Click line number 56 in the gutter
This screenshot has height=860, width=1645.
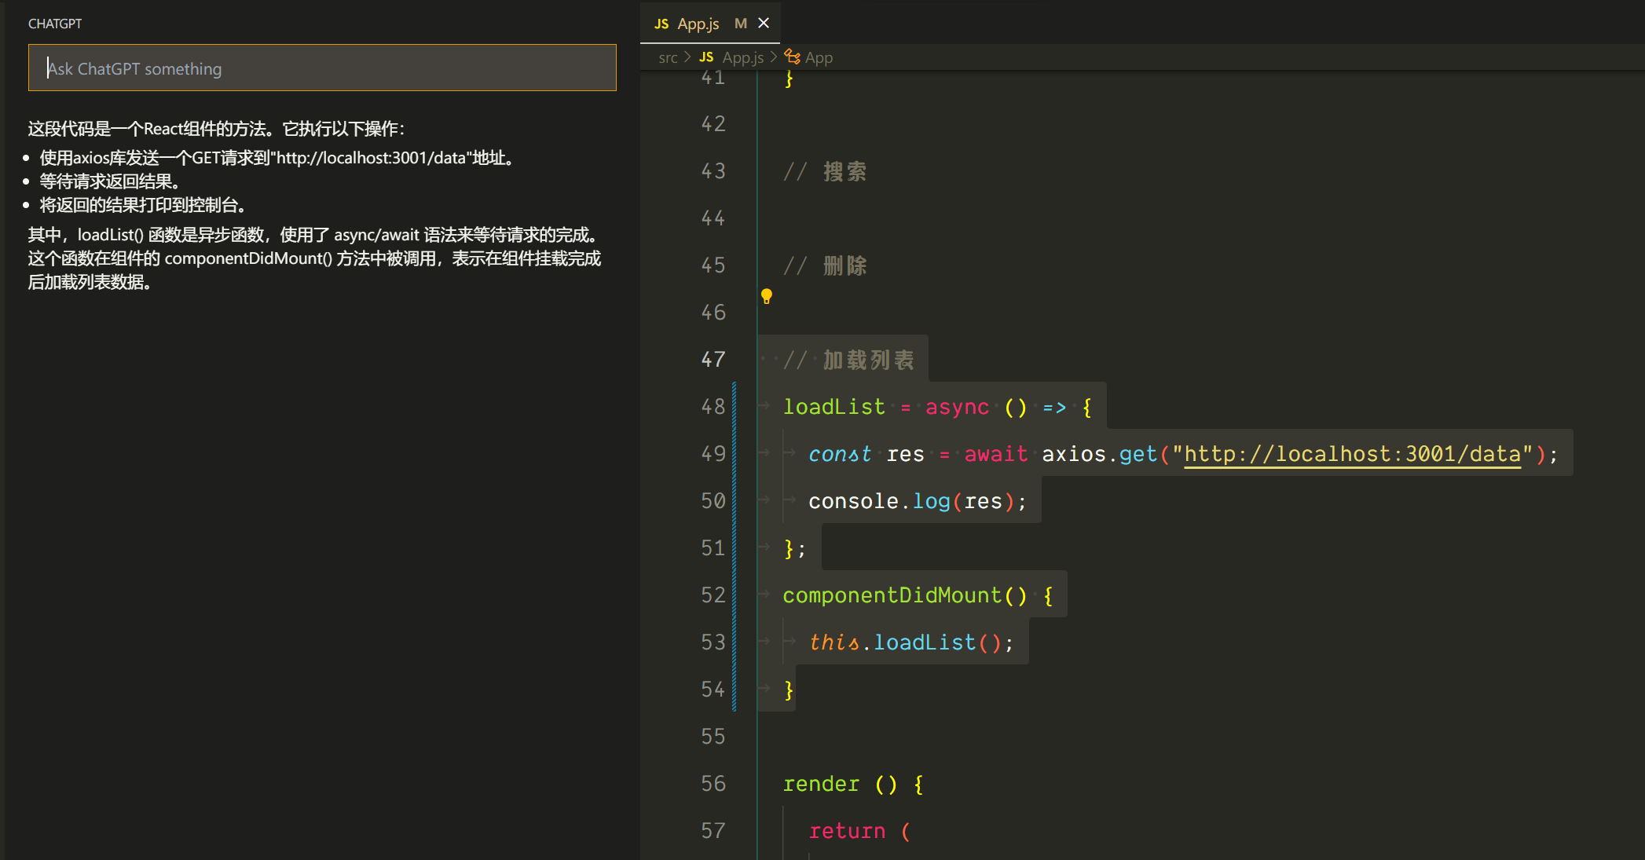tap(713, 784)
